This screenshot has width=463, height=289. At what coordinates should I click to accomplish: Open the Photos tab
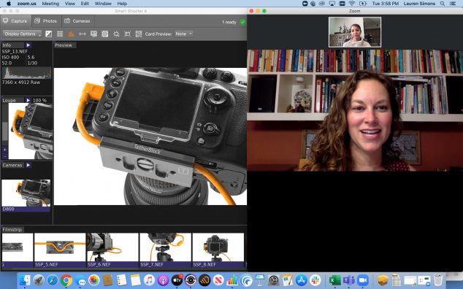coord(46,21)
